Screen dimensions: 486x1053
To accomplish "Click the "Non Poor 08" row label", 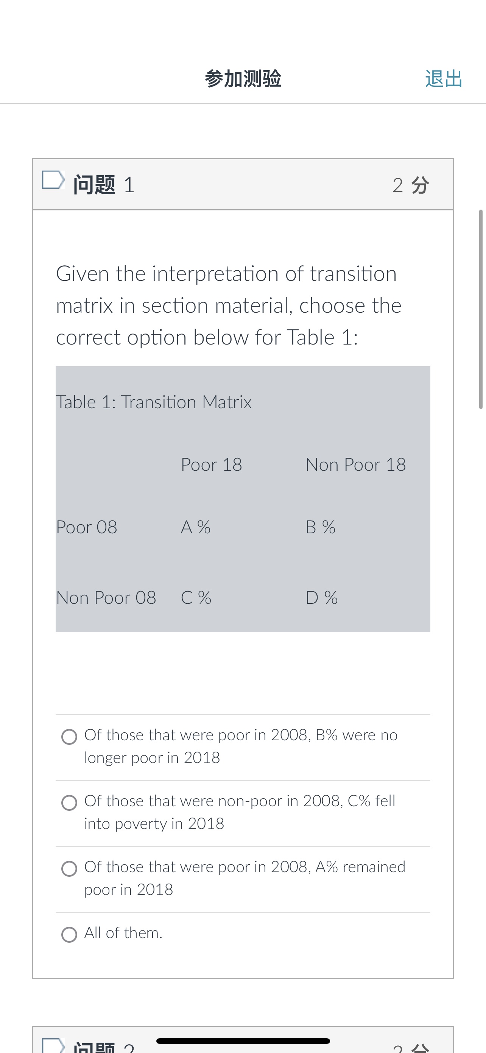I will (x=106, y=597).
